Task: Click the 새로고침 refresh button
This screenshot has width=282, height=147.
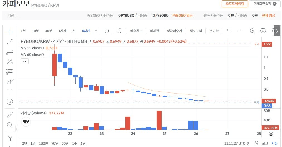Action: coord(196,31)
